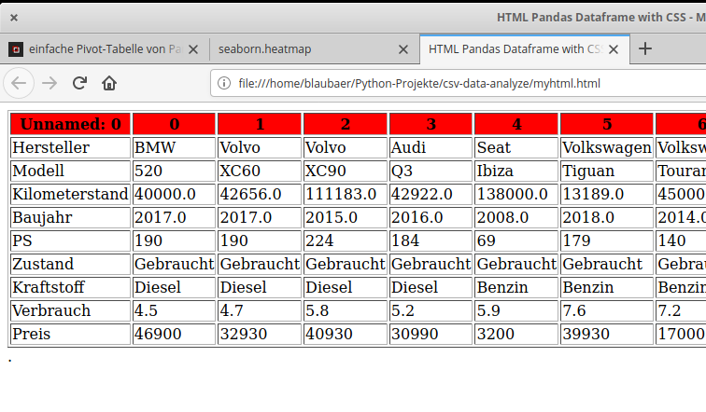706x412 pixels.
Task: Click the red column header '3'
Action: pos(431,124)
